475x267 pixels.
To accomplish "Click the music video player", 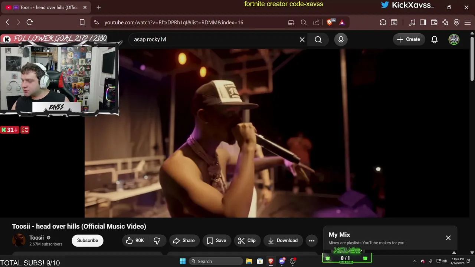I will coord(277,133).
